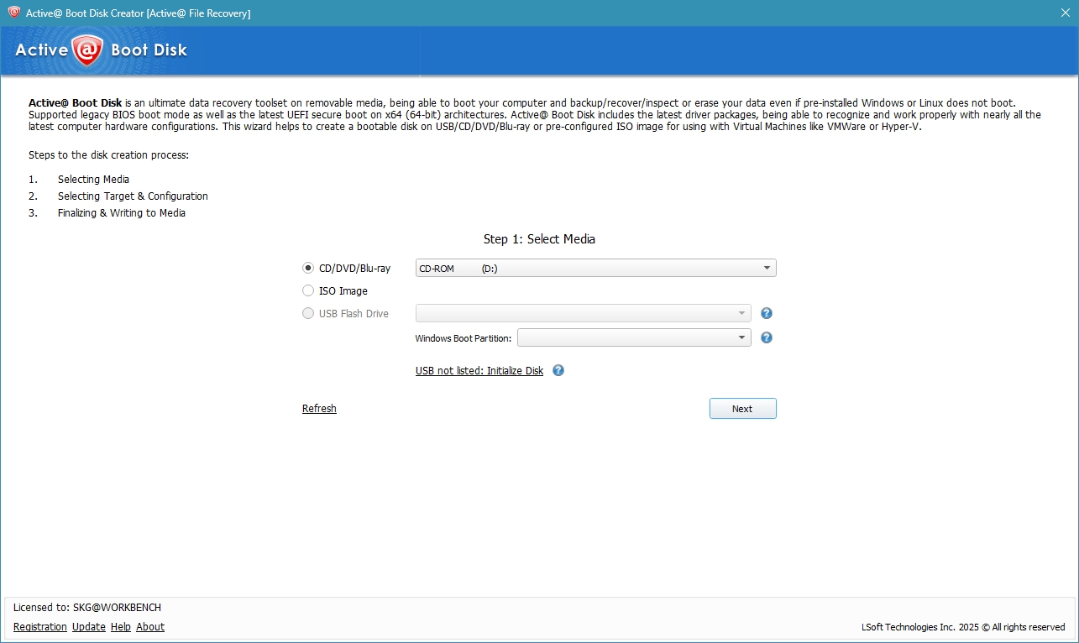Expand the CD-ROM (D:) drive dropdown
The image size is (1079, 643).
pyautogui.click(x=595, y=269)
